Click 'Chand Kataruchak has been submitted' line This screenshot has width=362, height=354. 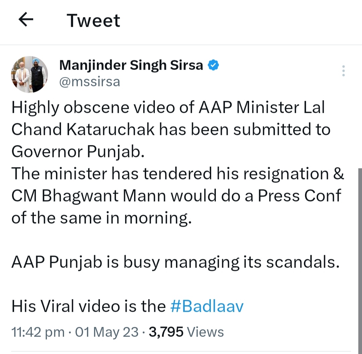[171, 130]
